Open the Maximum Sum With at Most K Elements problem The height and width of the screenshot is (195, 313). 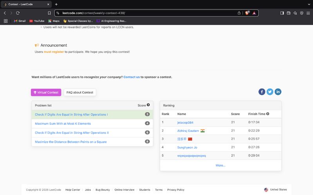pos(63,124)
